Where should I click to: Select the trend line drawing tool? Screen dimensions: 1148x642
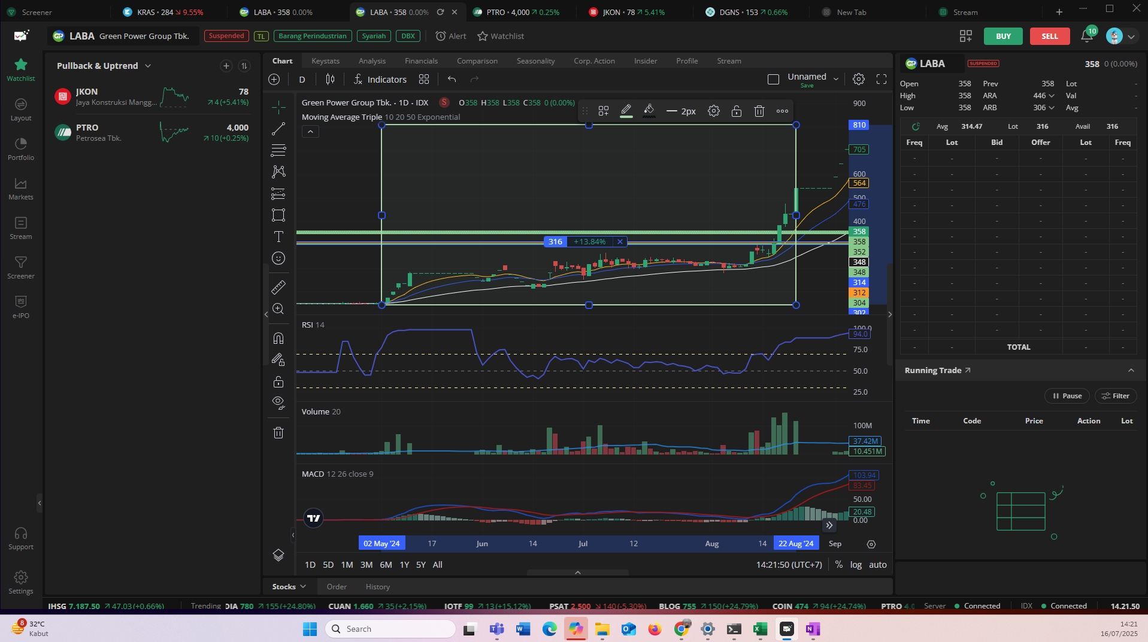tap(278, 129)
